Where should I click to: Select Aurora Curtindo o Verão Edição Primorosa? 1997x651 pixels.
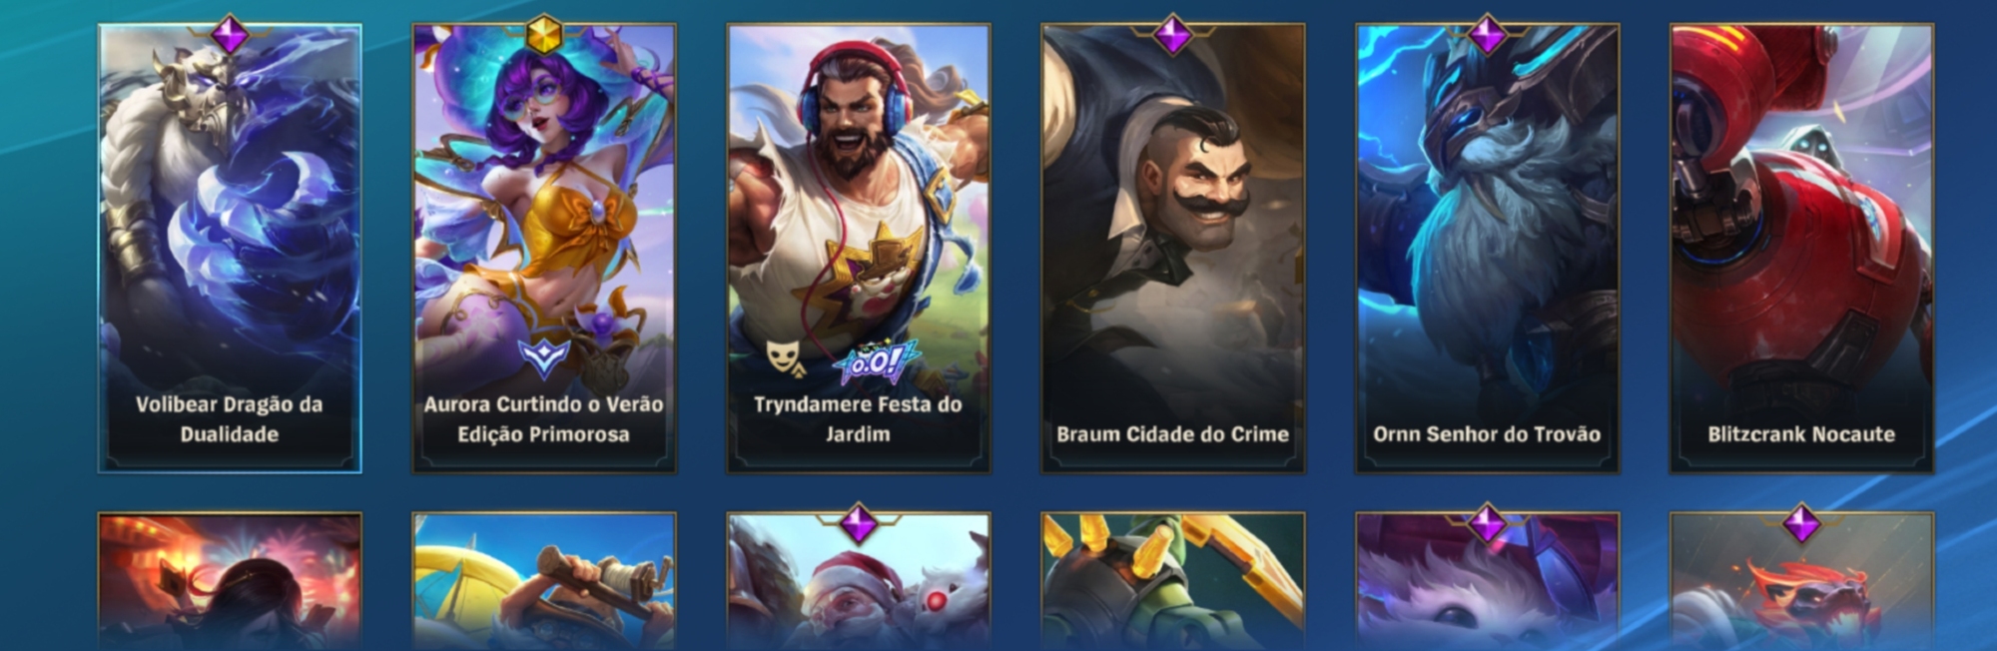(544, 248)
